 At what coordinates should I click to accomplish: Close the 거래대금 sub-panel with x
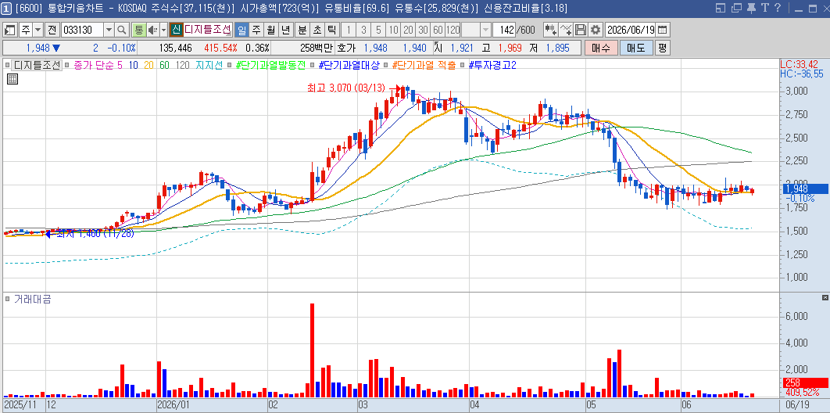pos(825,299)
